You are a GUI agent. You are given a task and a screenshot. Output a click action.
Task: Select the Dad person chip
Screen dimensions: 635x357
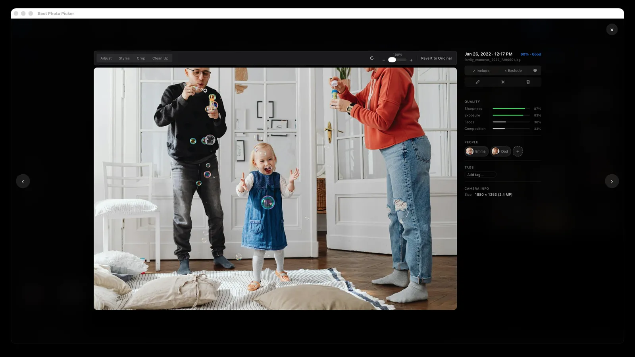click(500, 151)
